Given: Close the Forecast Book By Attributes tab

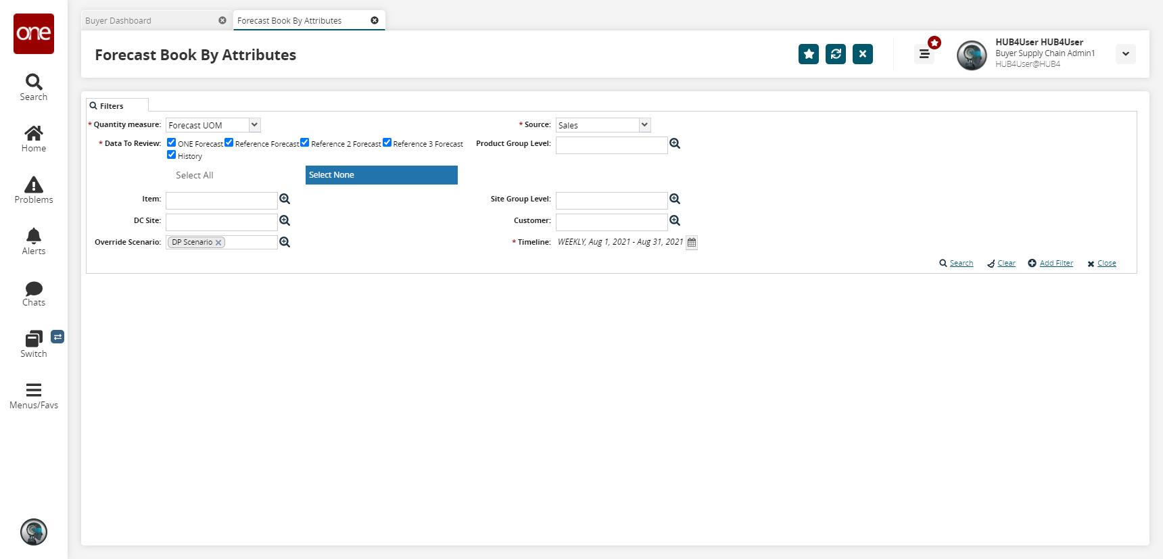Looking at the screenshot, I should coord(375,20).
